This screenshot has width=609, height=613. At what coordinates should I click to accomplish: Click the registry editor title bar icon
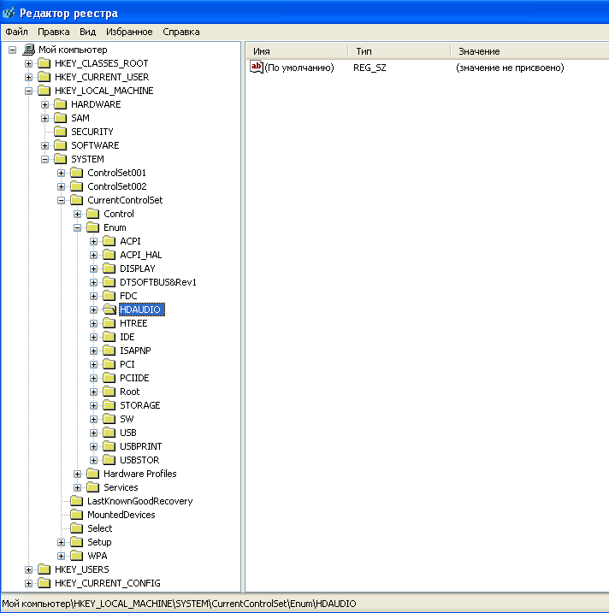click(9, 14)
